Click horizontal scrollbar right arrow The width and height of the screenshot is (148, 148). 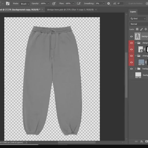[x=123, y=142]
